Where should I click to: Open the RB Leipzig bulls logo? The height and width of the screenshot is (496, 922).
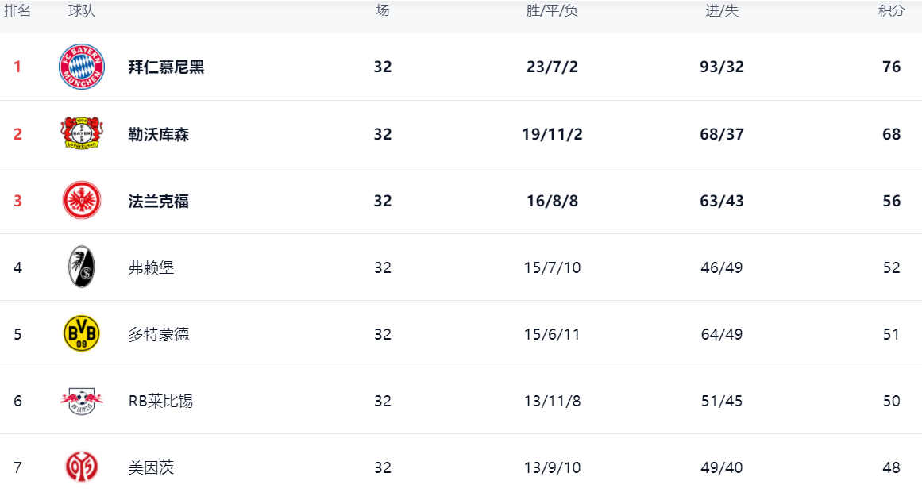tap(82, 401)
